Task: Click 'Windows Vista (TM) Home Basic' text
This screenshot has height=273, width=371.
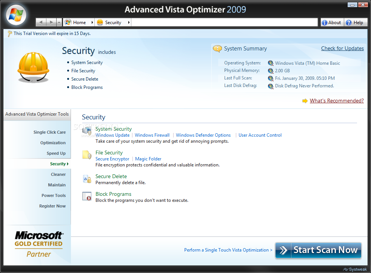Action: coord(307,63)
